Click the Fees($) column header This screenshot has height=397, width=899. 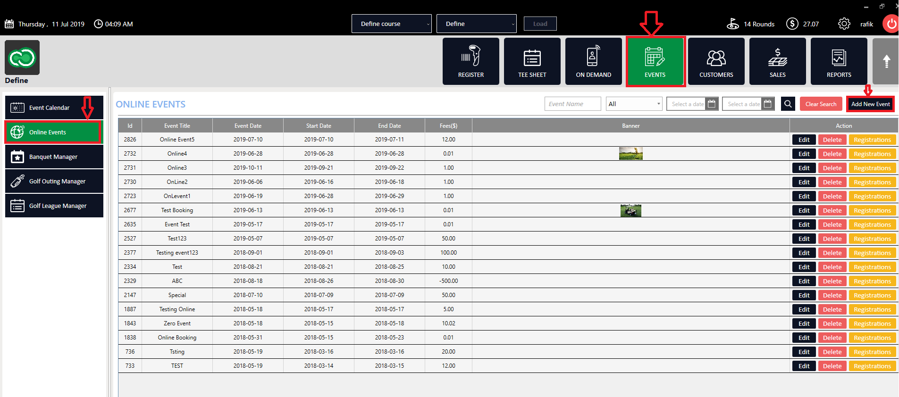(x=448, y=126)
